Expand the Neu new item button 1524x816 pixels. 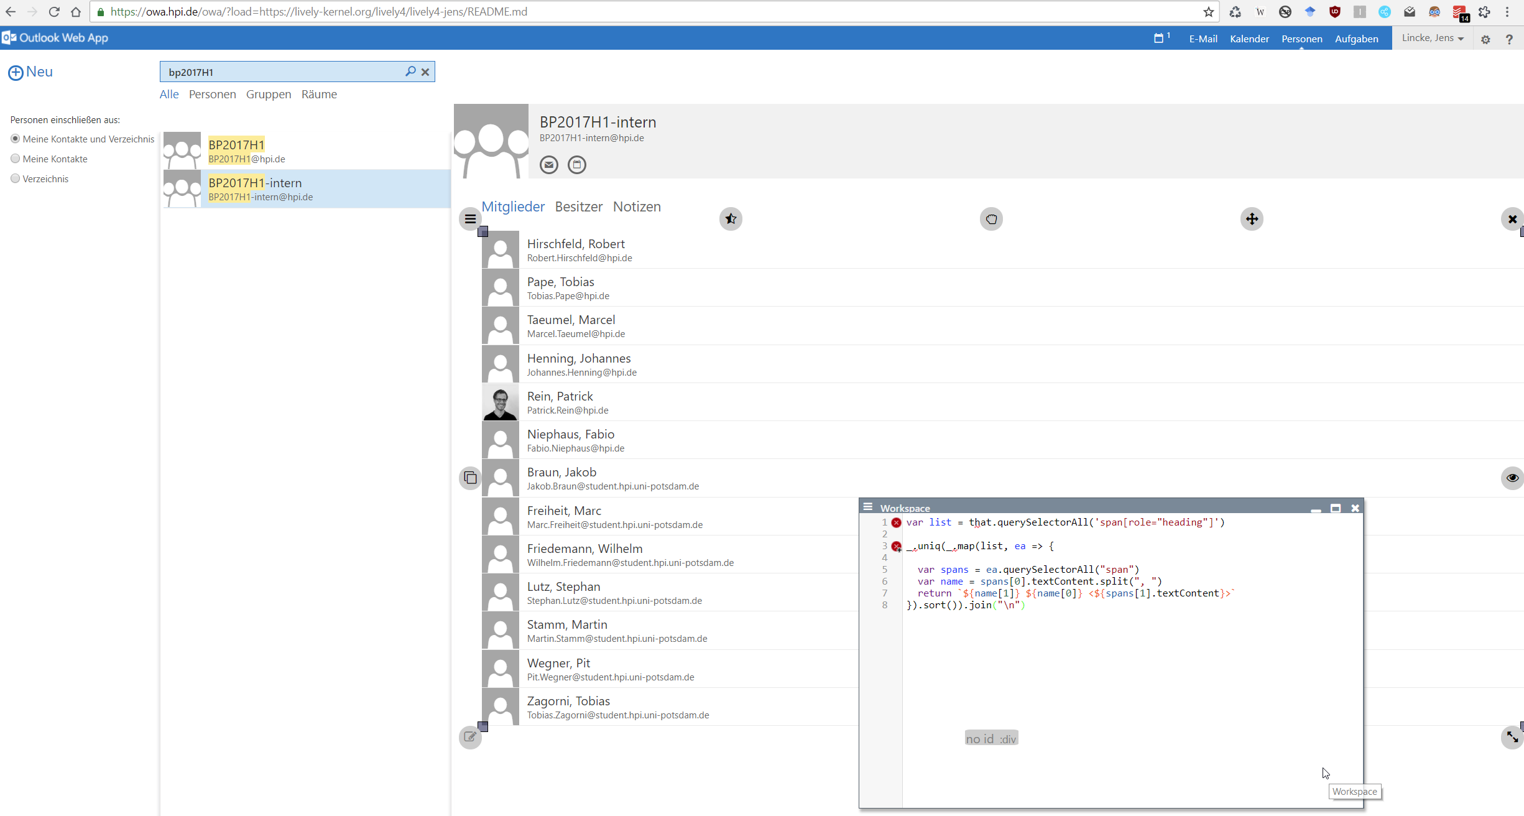click(x=30, y=72)
